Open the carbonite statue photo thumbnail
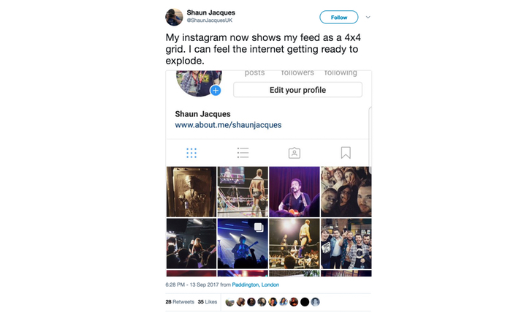532x313 pixels. point(191,192)
